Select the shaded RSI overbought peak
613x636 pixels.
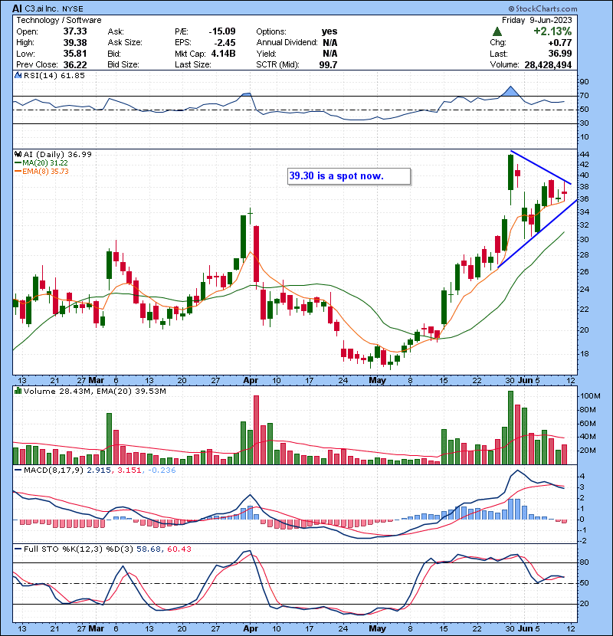point(510,92)
